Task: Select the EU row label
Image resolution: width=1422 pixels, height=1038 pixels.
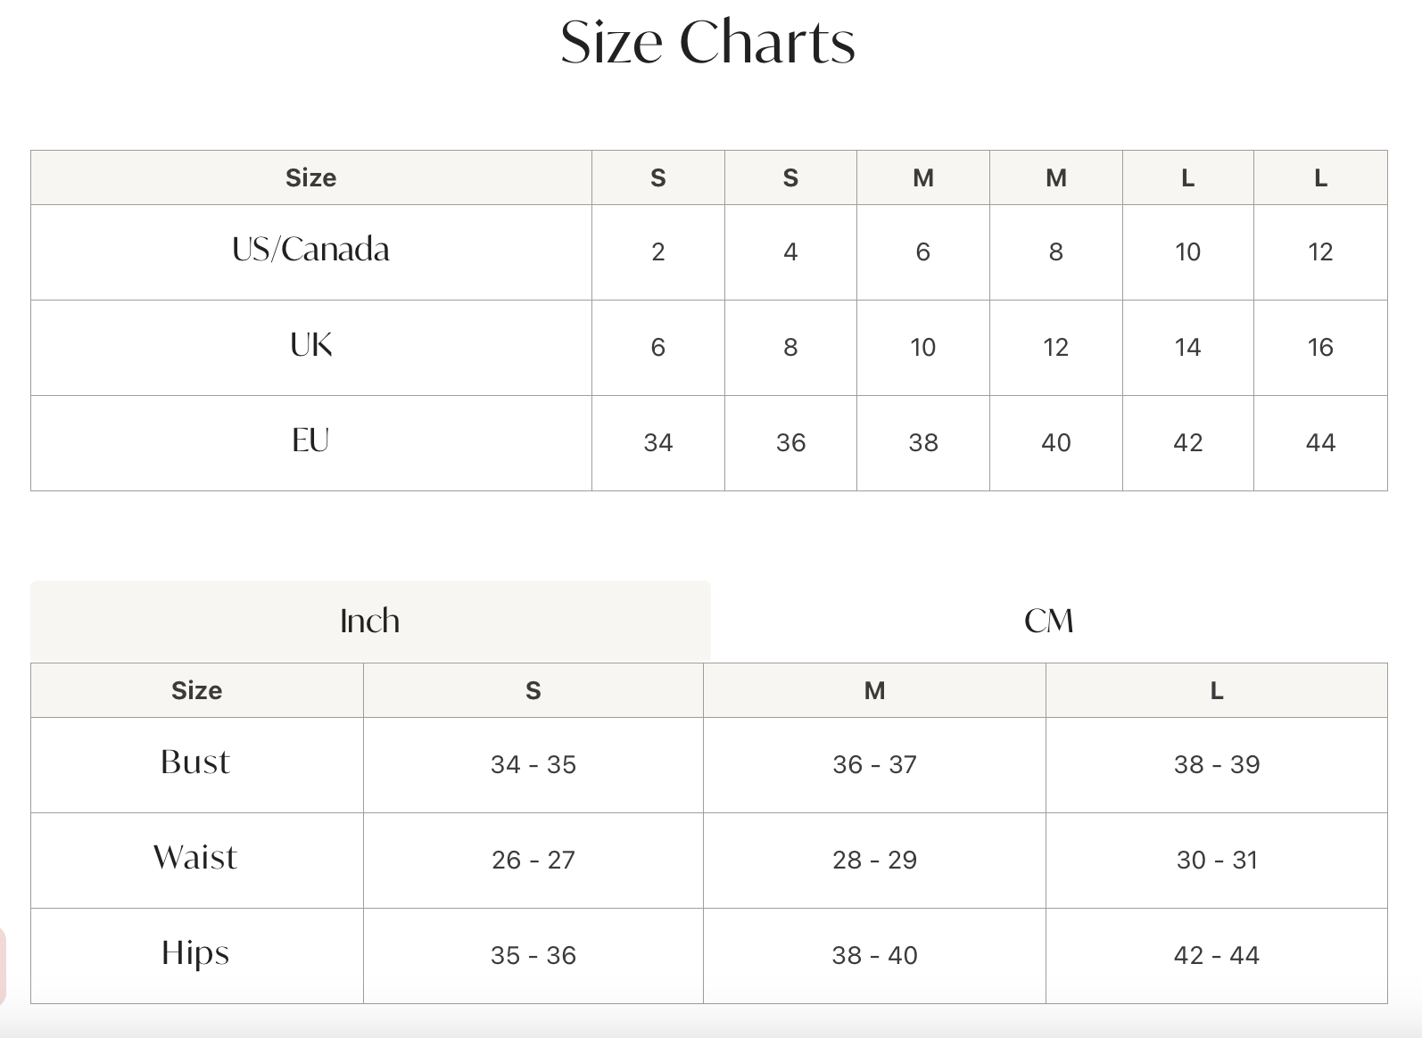Action: coord(310,441)
